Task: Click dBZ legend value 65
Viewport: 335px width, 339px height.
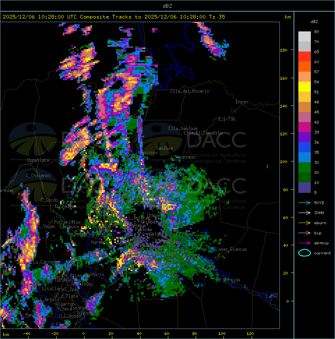Action: point(316,52)
